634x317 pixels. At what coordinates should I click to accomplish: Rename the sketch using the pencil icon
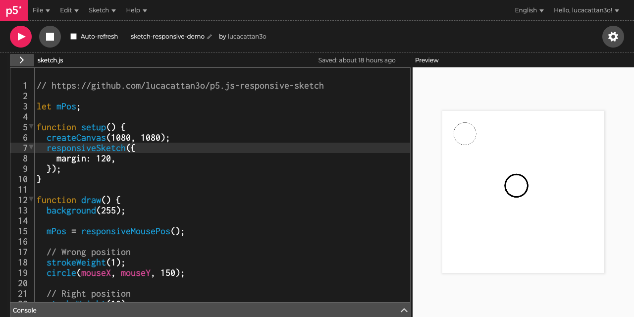point(210,36)
